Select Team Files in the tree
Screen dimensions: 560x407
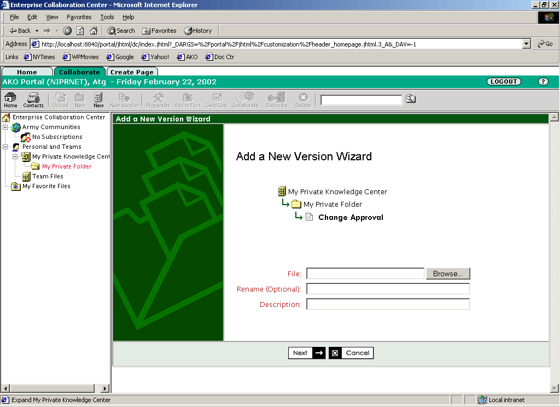[48, 176]
